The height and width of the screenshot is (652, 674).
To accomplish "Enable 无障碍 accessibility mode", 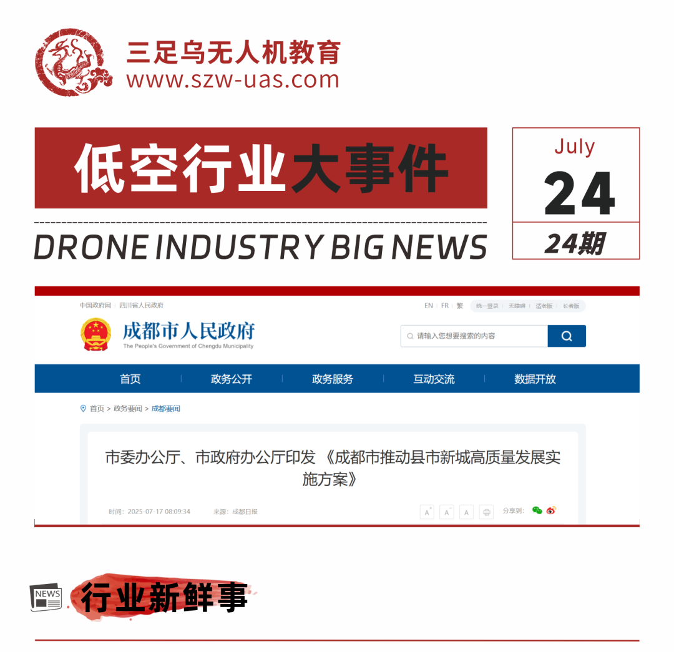I will click(517, 306).
